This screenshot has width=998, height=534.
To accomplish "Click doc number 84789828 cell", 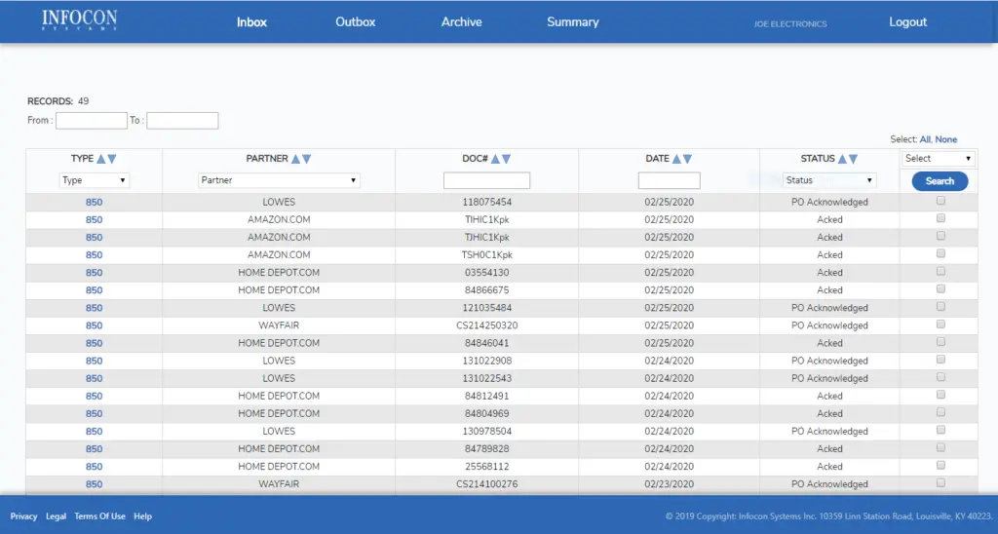I will [x=487, y=449].
